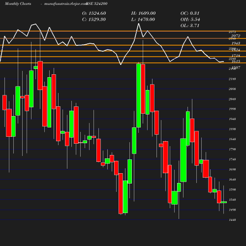Viewport: 246px width, 246px height.
Task: Click the 1615 orange level label
Action: click(x=236, y=61)
